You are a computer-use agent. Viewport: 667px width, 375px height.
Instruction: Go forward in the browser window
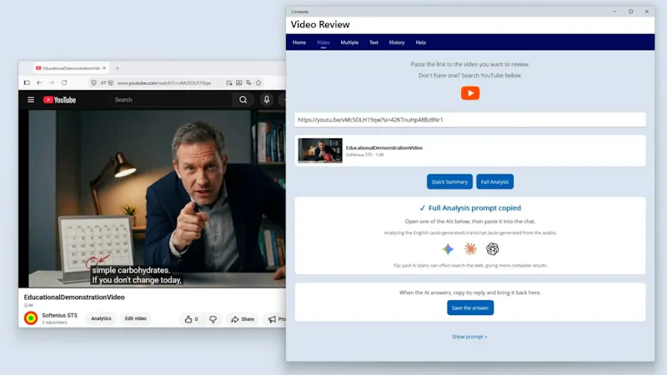(x=52, y=82)
